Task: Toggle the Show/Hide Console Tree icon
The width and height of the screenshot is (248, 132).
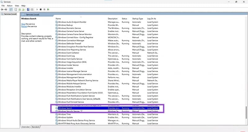Action: 11,10
